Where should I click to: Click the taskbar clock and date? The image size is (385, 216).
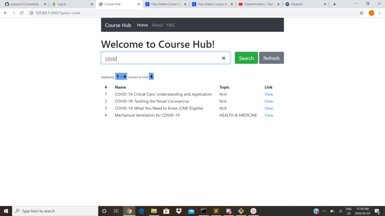click(x=363, y=211)
